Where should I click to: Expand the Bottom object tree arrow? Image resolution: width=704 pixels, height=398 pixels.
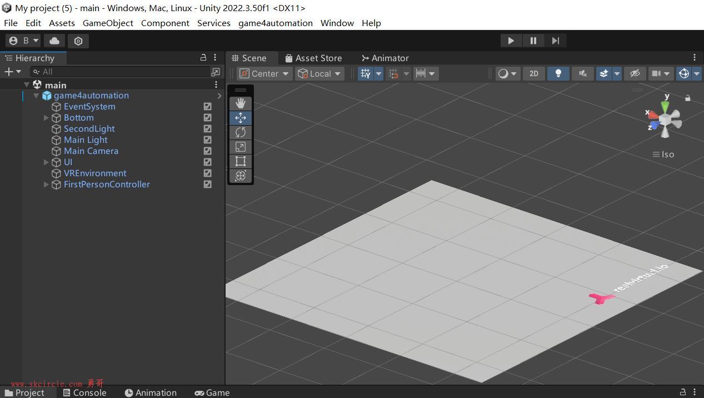pos(46,117)
